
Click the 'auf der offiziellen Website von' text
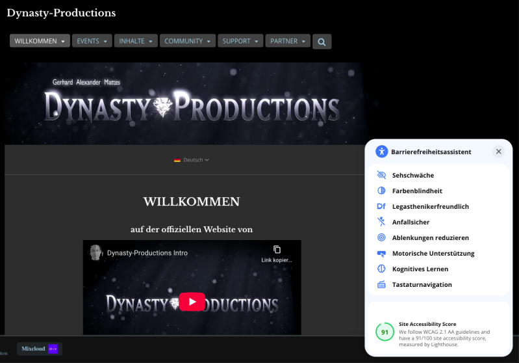point(192,230)
